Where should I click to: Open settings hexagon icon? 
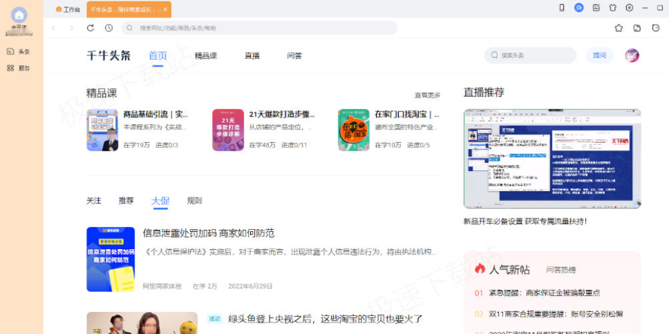(630, 7)
